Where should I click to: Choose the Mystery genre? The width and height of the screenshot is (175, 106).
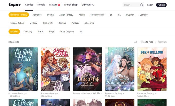(33, 23)
